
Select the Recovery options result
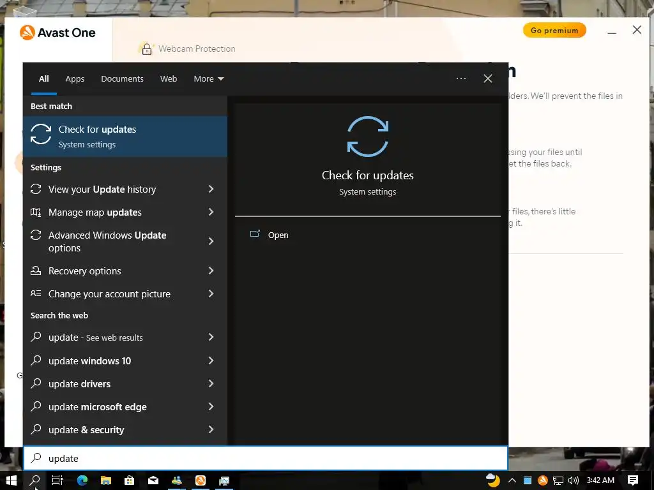pyautogui.click(x=125, y=271)
